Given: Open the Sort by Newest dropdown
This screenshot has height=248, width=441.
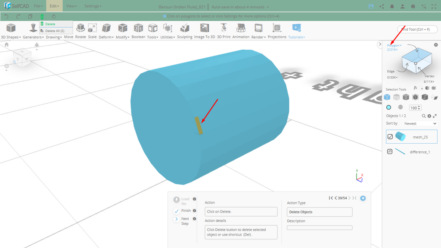Looking at the screenshot, I should 419,123.
